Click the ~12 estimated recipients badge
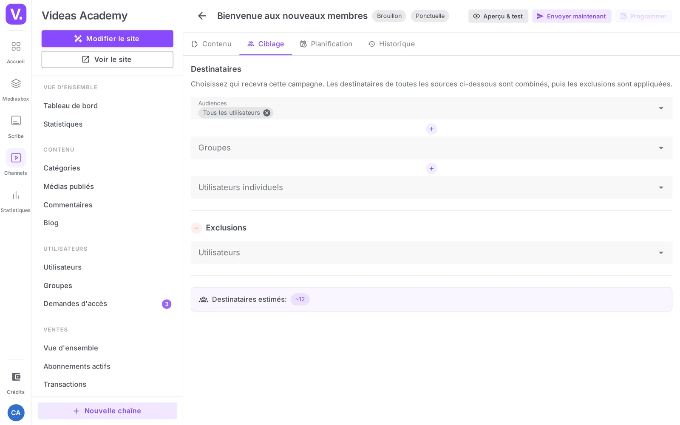 coord(300,300)
